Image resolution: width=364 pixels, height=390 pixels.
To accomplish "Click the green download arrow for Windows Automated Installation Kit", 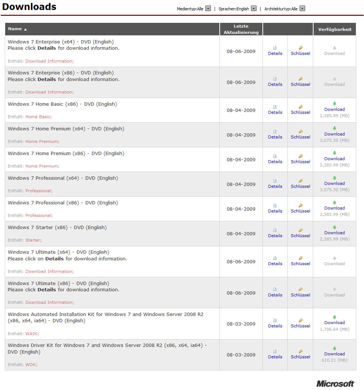I will click(335, 317).
